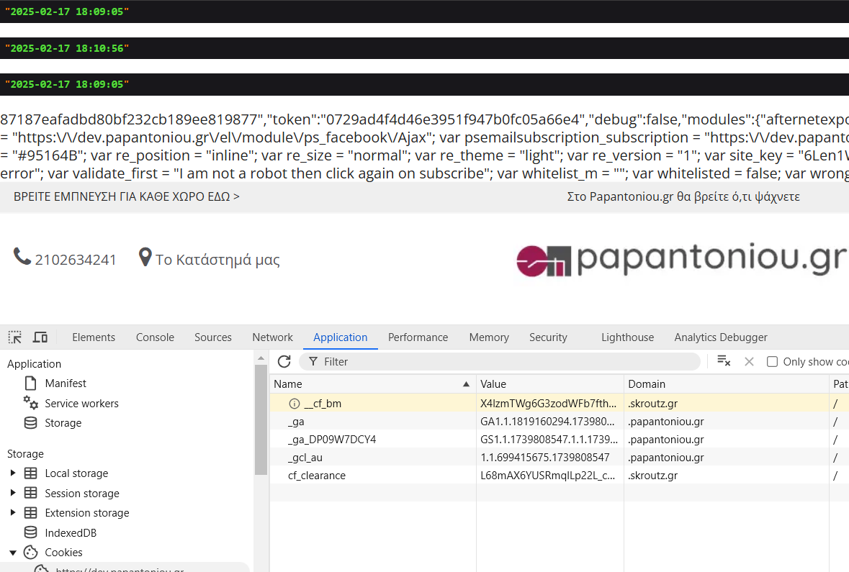Collapse the Cookies tree node
849x572 pixels.
click(x=13, y=553)
